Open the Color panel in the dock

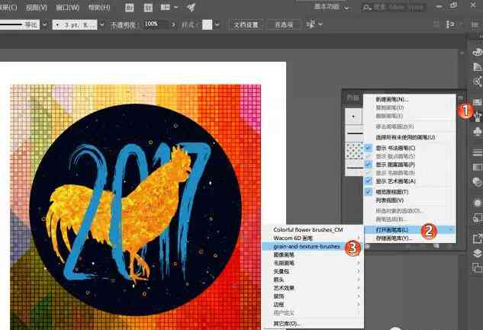point(477,52)
